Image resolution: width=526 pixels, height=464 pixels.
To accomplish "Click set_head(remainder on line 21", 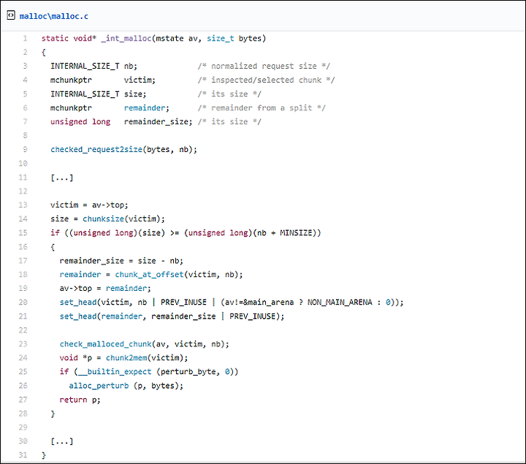I will (101, 316).
